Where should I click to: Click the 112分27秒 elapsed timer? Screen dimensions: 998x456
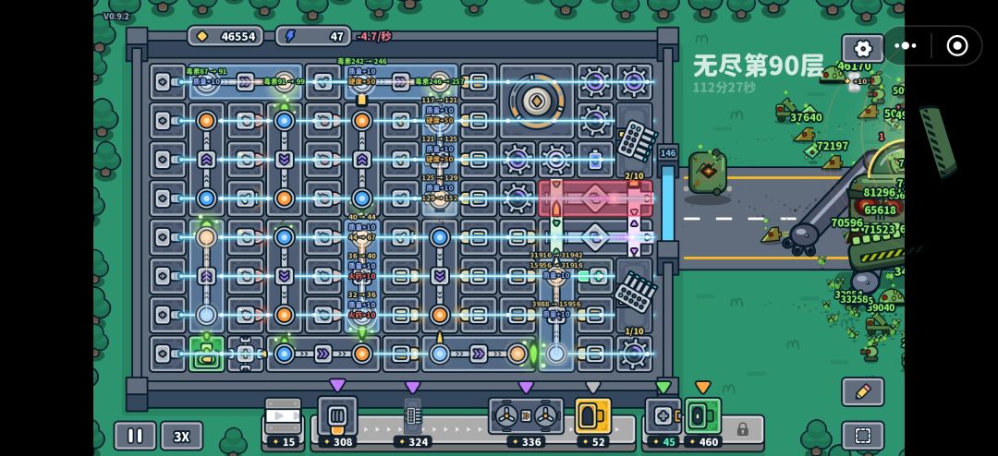(x=724, y=87)
